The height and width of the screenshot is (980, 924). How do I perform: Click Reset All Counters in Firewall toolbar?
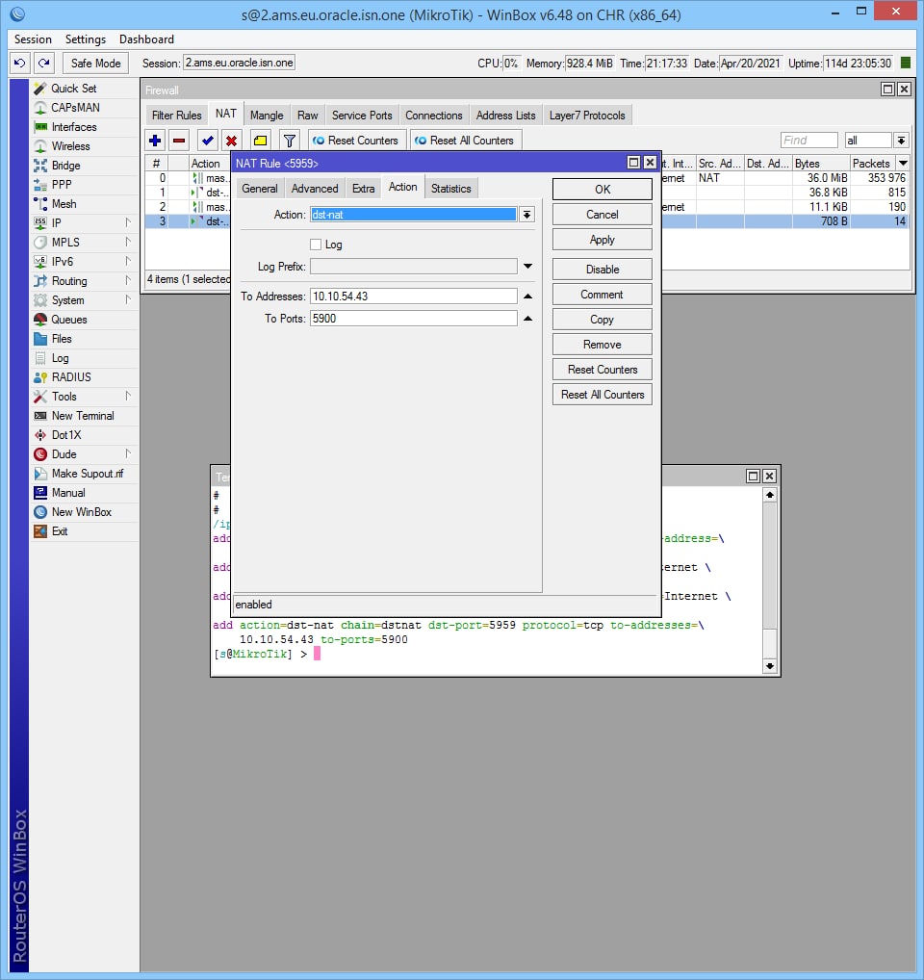point(466,141)
